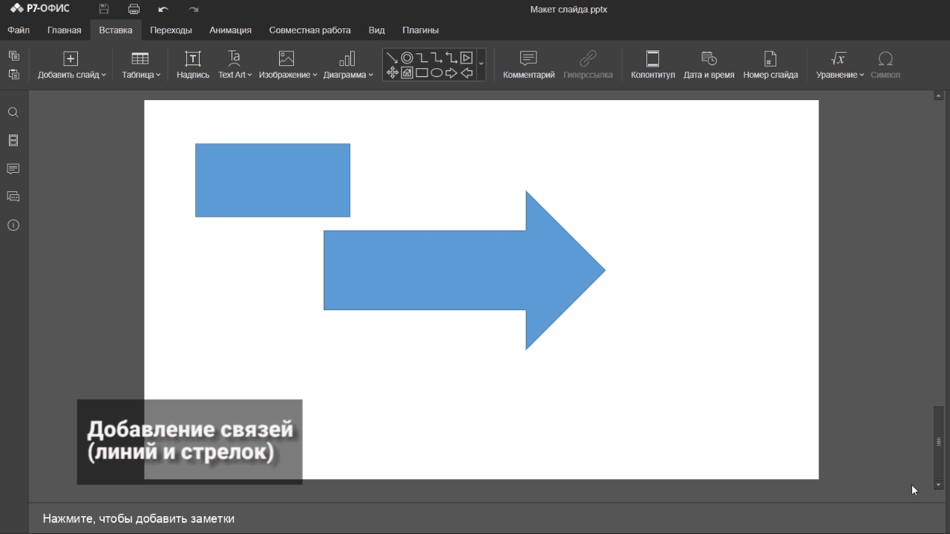Open the chat panel in sidebar

[x=13, y=197]
